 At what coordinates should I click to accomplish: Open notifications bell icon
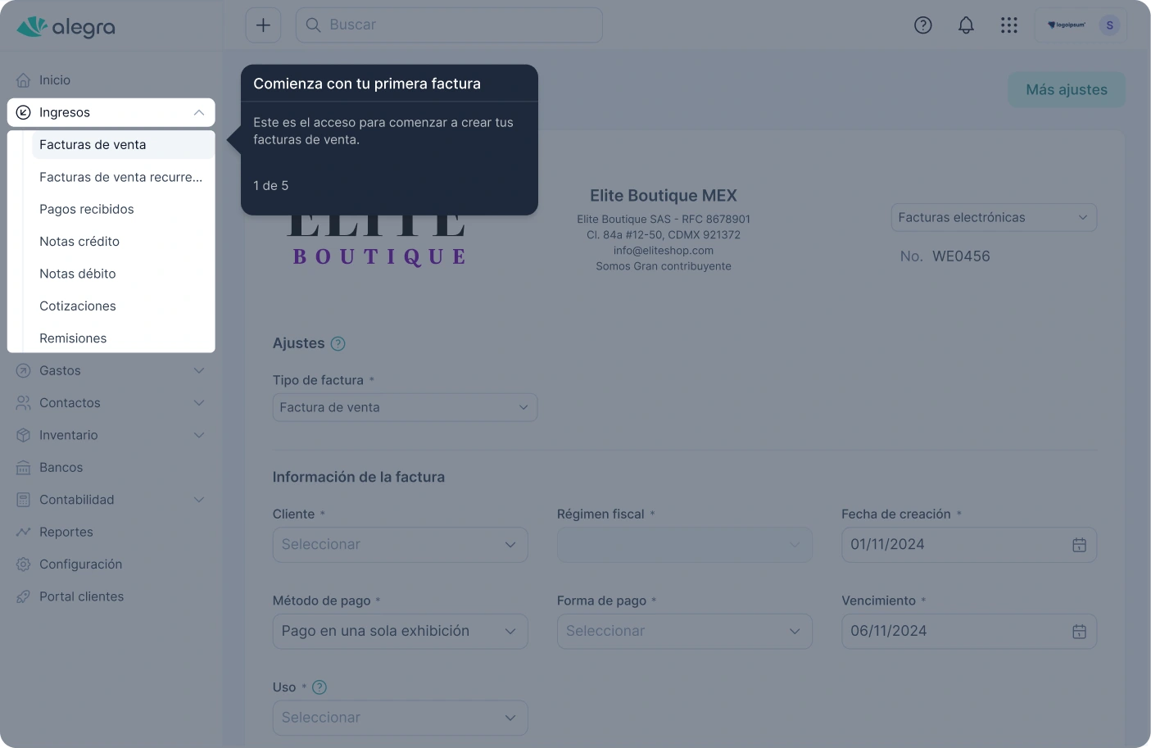click(966, 25)
